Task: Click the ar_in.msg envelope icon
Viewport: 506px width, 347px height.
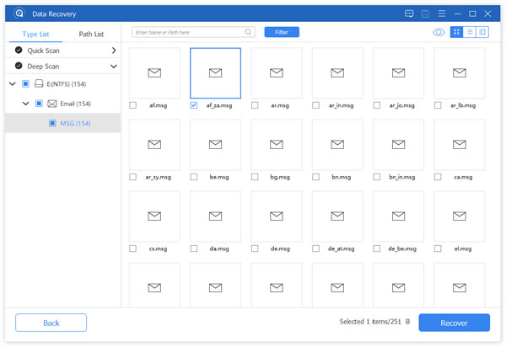Action: pyautogui.click(x=337, y=73)
